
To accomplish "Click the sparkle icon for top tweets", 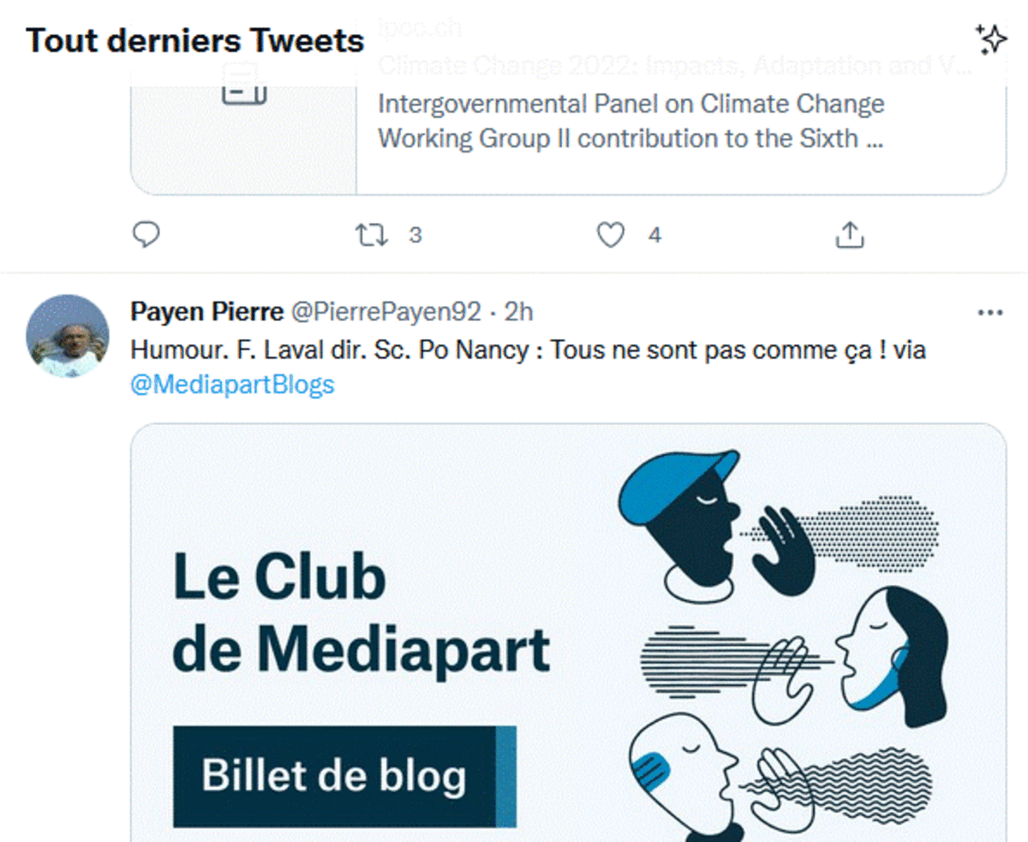I will click(x=990, y=39).
